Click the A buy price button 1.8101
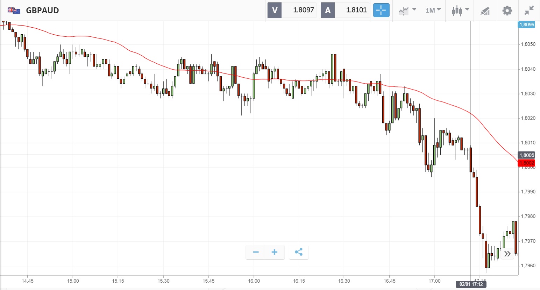The width and height of the screenshot is (540, 290). pos(345,10)
